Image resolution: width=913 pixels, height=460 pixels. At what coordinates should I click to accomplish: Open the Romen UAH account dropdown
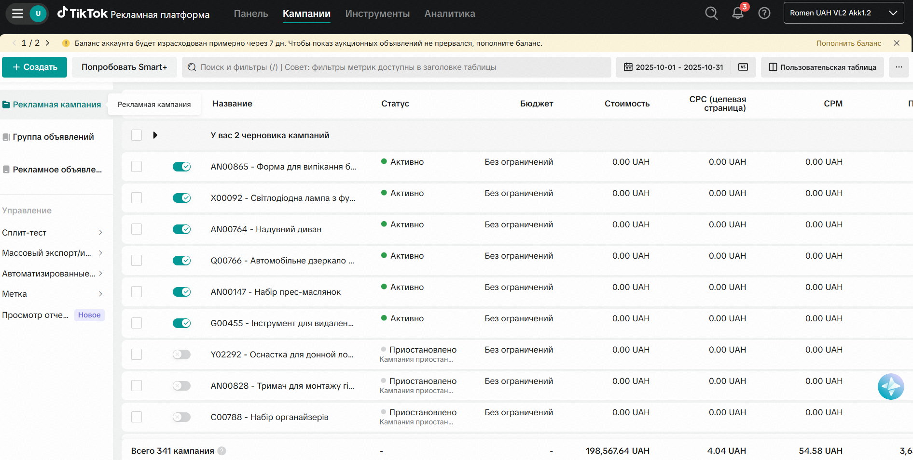(844, 13)
